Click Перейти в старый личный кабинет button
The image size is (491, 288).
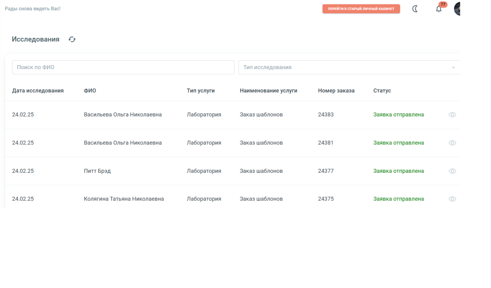tap(361, 9)
